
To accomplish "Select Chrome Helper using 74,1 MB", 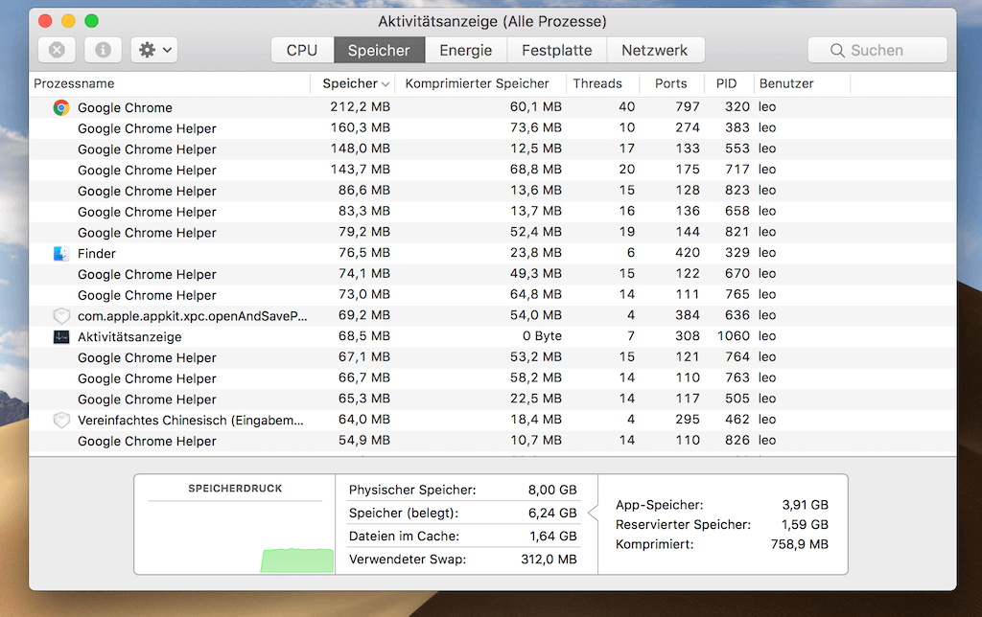I will click(147, 274).
